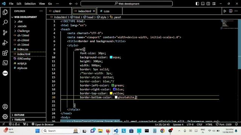
Task: Click the Run play button in editor toolbar
Action: [x=225, y=11]
